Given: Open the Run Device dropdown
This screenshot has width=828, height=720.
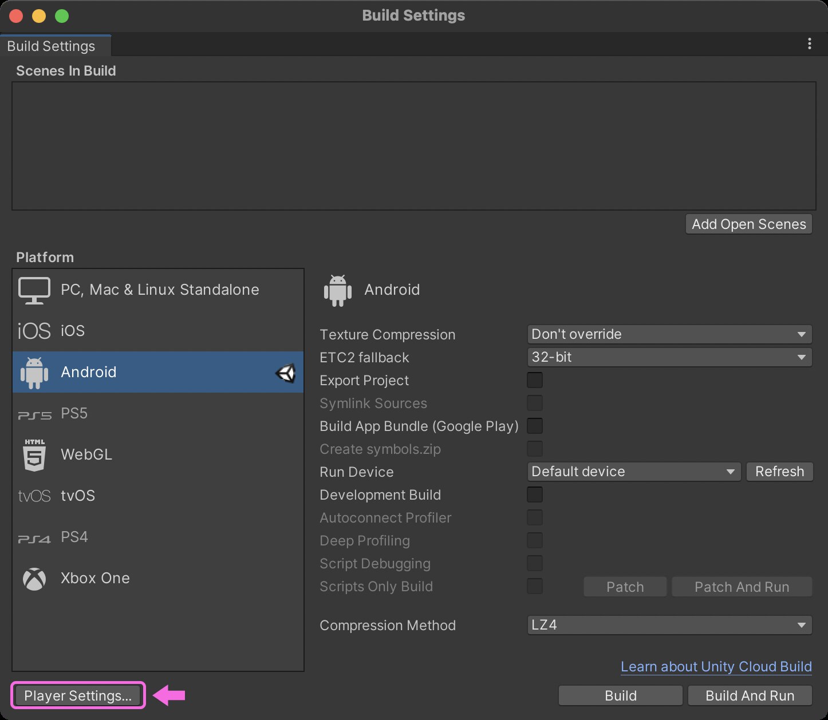Looking at the screenshot, I should [634, 472].
